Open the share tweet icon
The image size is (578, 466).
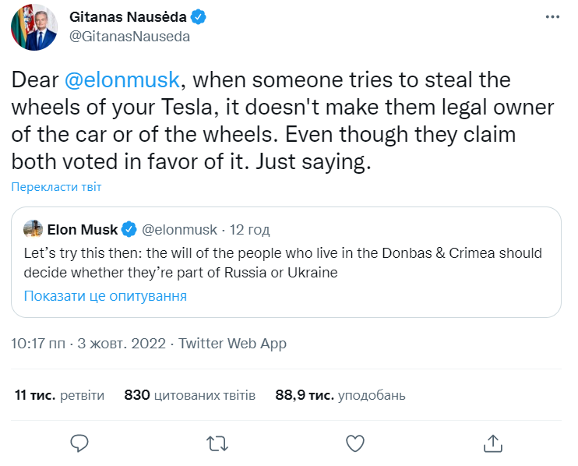click(x=492, y=443)
